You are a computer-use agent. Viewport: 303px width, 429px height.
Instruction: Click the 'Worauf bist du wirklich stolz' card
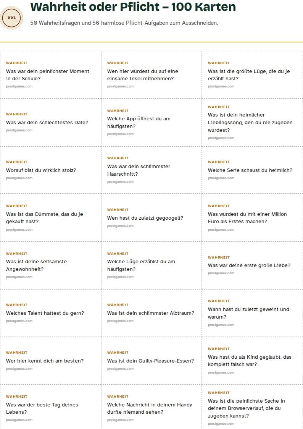pyautogui.click(x=50, y=170)
